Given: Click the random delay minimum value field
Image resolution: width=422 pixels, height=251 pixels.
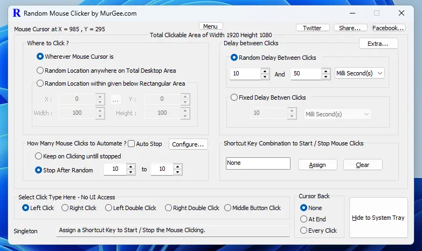Looking at the screenshot, I should click(x=245, y=73).
